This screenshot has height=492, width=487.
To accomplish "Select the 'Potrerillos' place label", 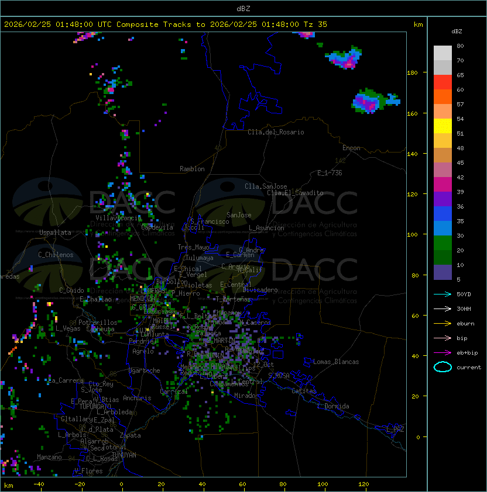I will click(x=98, y=323).
